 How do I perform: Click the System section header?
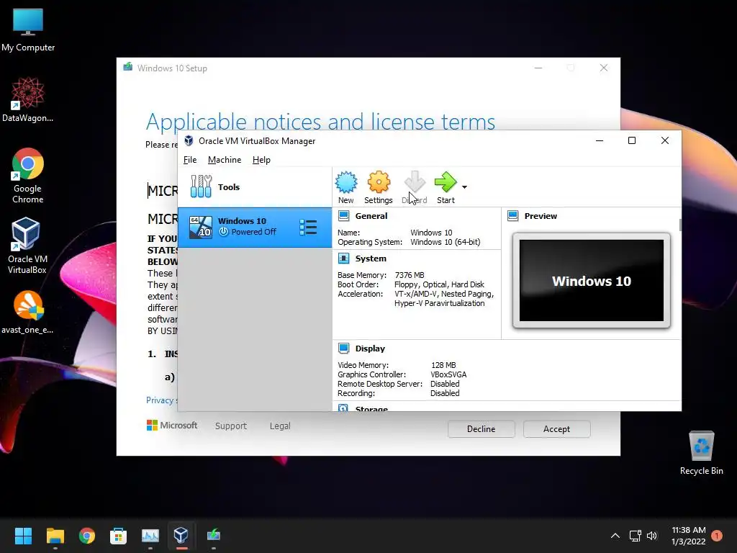[371, 258]
